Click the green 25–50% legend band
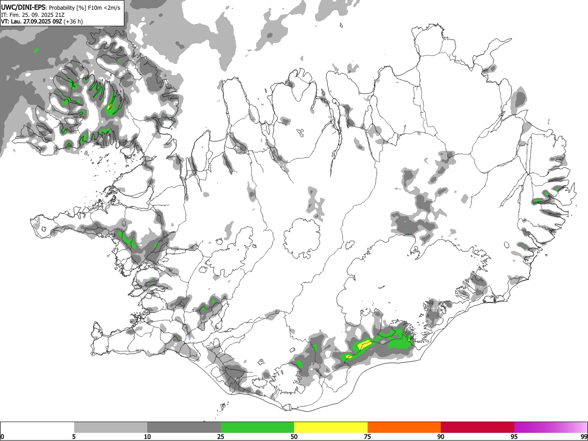 (257, 427)
